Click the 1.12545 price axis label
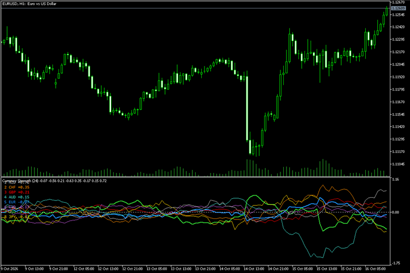Image resolution: width=410 pixels, height=273 pixels. pyautogui.click(x=398, y=15)
